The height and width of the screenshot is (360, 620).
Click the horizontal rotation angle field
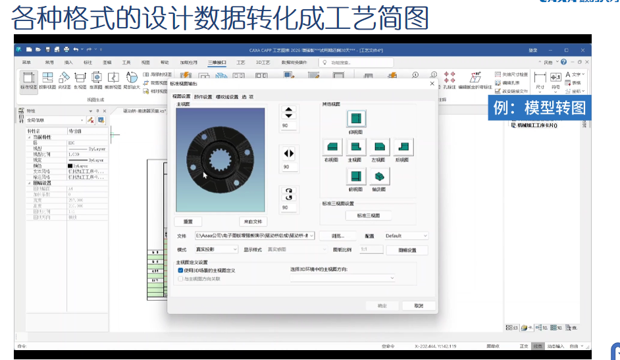(289, 167)
